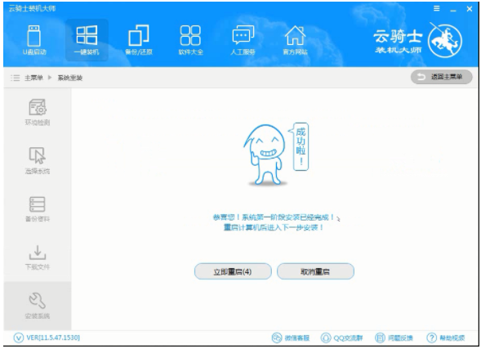This screenshot has width=481, height=349.
Task: Click the 下载文件 download step icon
Action: (37, 257)
